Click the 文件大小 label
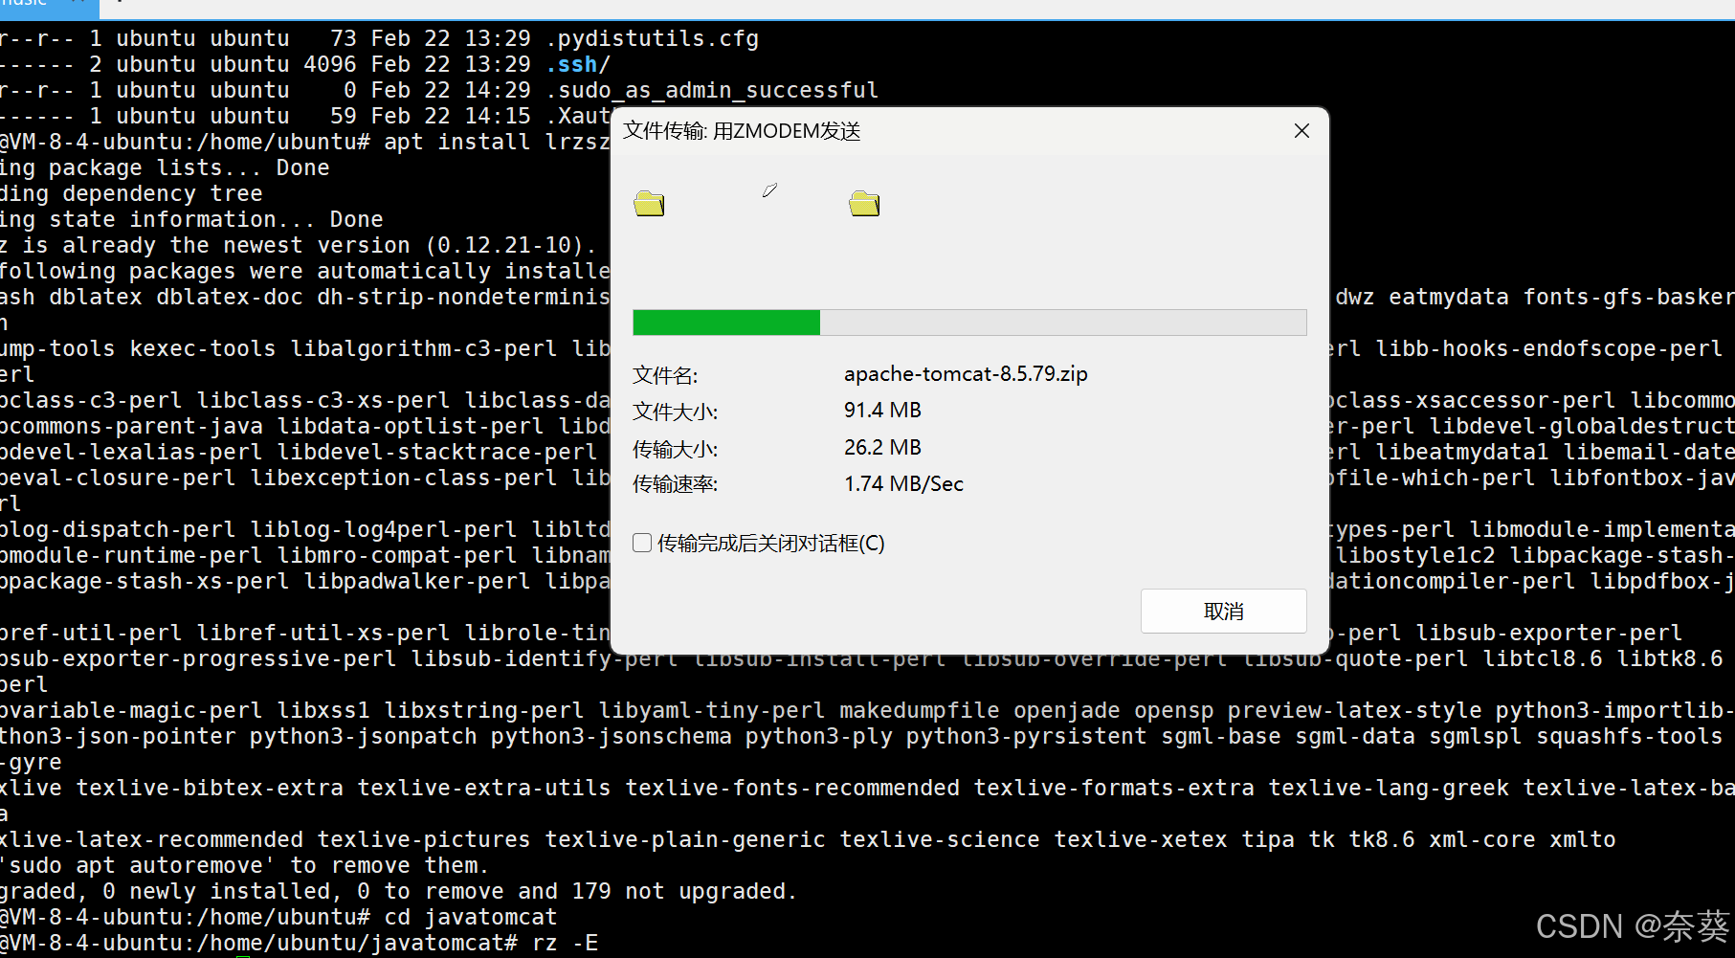The image size is (1735, 958). (675, 412)
